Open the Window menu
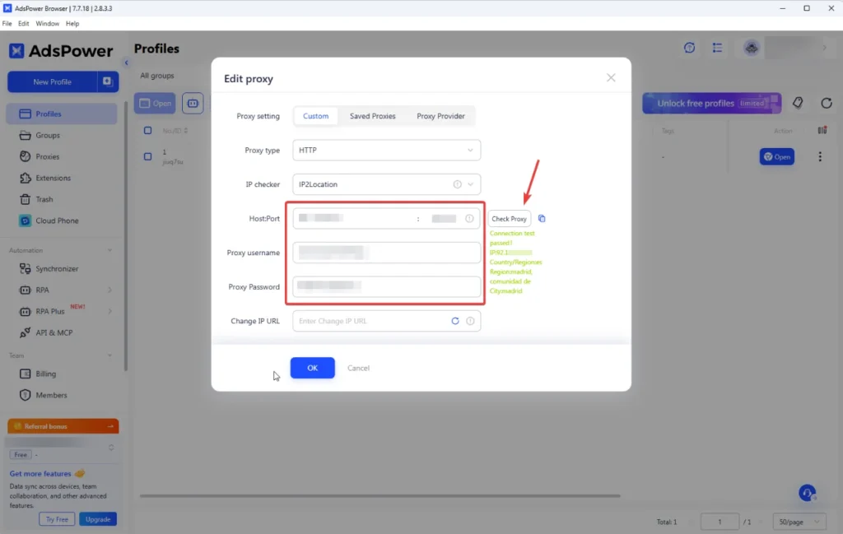This screenshot has height=534, width=843. [x=47, y=23]
